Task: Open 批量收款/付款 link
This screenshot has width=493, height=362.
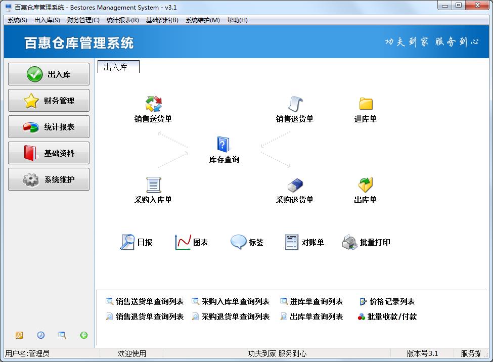Action: [387, 316]
